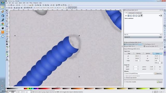The height and width of the screenshot is (93, 166).
Task: Open the Units dropdown in Export area
Action: pyautogui.click(x=162, y=63)
